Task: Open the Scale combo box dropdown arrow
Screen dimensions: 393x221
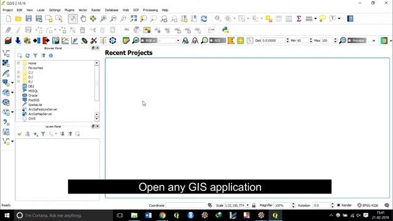Action: click(x=247, y=205)
